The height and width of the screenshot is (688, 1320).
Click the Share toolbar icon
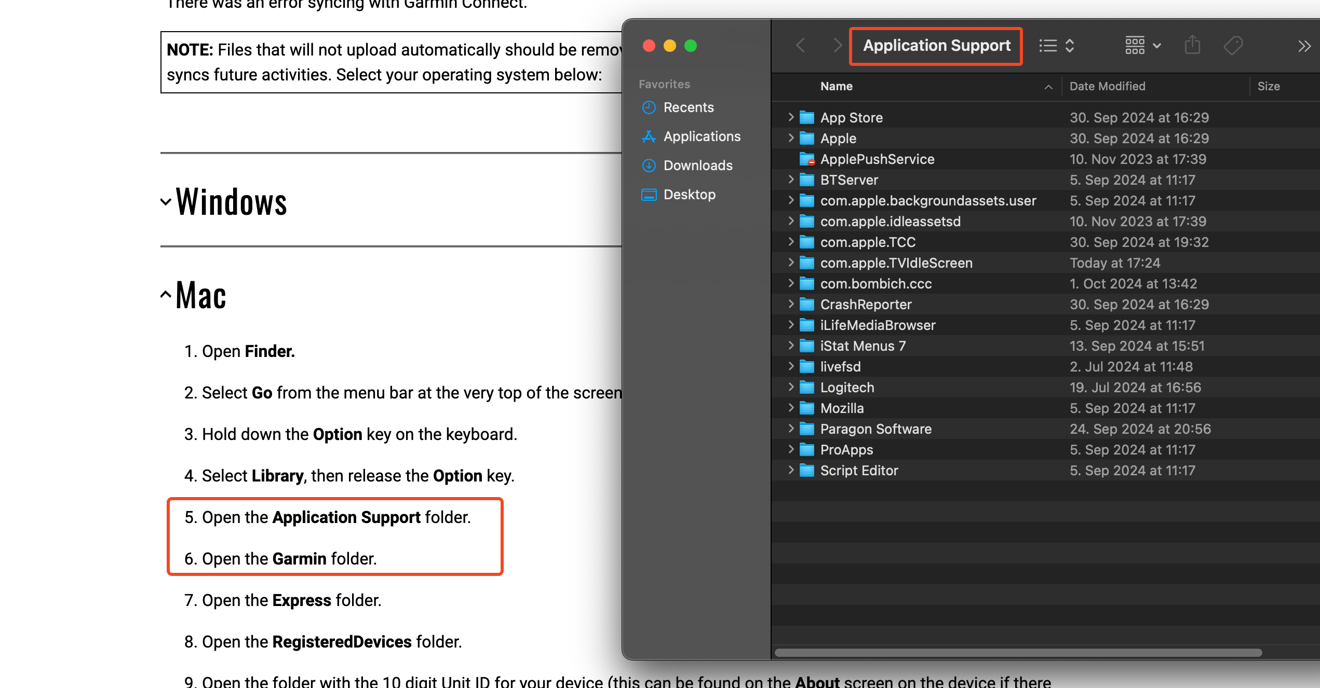[x=1192, y=46]
